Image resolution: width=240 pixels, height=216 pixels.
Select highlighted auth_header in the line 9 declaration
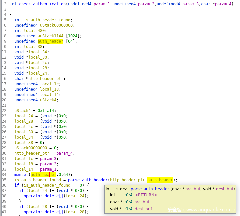[x=50, y=41]
